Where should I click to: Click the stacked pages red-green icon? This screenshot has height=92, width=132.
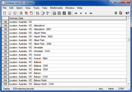[x=121, y=13]
